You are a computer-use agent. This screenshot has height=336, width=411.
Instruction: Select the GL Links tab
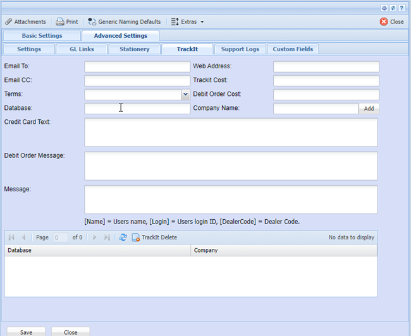(x=82, y=49)
